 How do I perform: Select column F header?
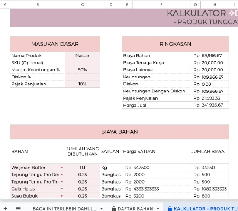pyautogui.click(x=161, y=4)
